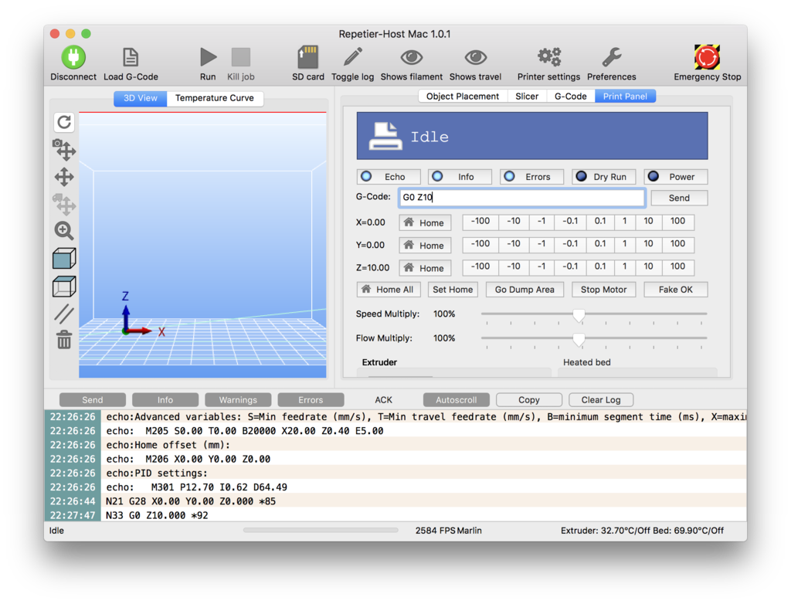
Task: Reset the 3D view with refresh icon
Action: (64, 122)
